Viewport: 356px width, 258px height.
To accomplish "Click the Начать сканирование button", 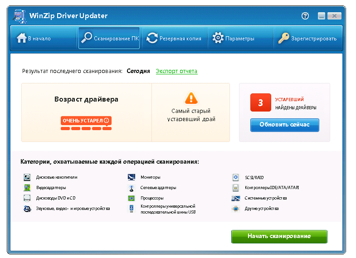I will point(279,236).
